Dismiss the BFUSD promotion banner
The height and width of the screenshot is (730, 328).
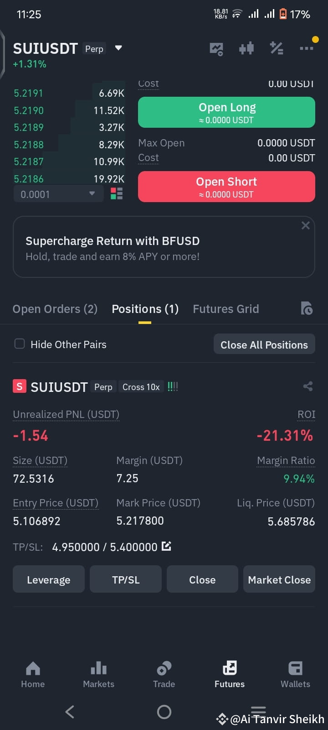[306, 225]
